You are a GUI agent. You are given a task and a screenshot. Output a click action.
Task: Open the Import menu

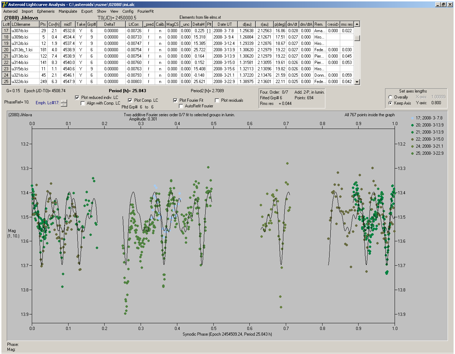tap(27, 11)
